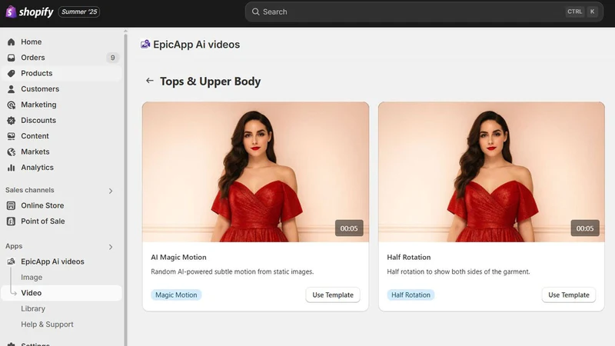Go back using arrow beside Tops & Upper Body
The image size is (615, 346).
pyautogui.click(x=149, y=81)
